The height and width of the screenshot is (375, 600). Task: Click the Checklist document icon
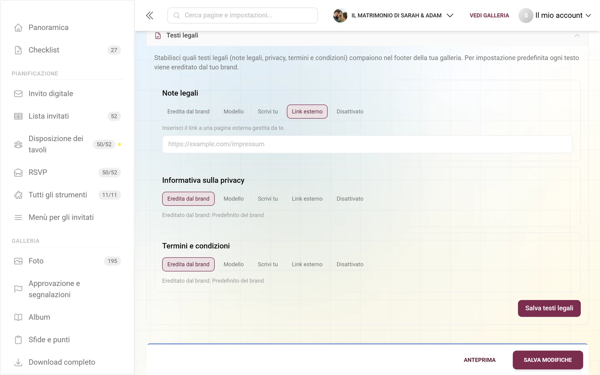click(18, 50)
